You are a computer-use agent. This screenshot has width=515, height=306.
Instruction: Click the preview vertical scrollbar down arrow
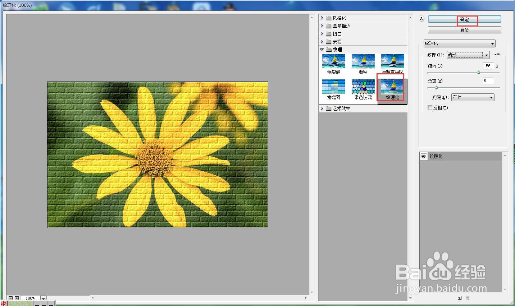click(312, 292)
